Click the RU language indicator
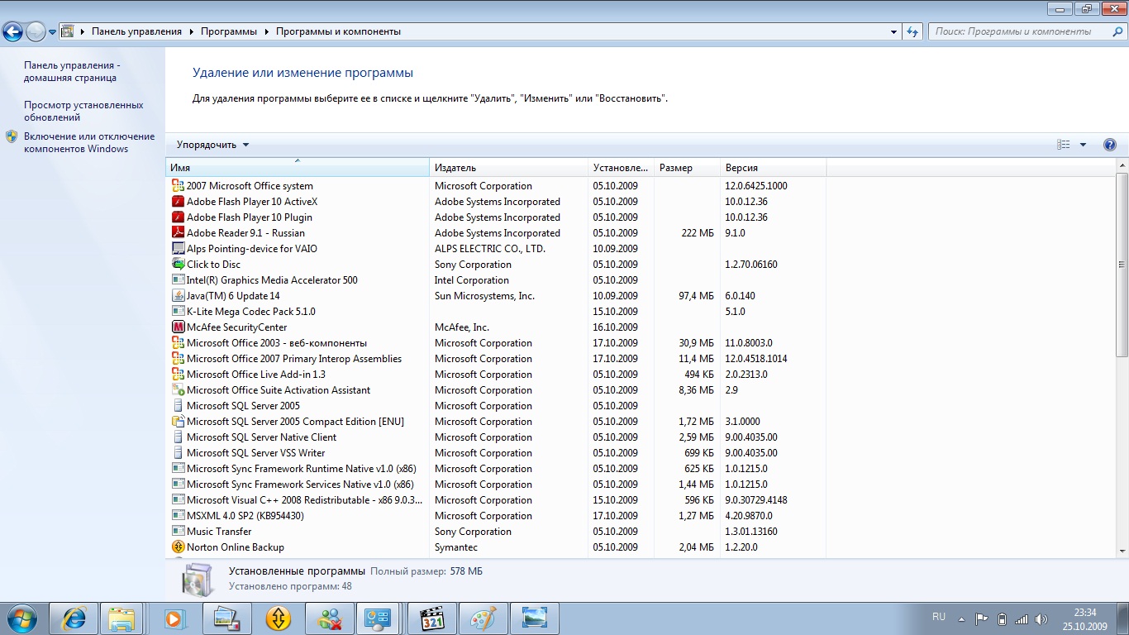Image resolution: width=1129 pixels, height=635 pixels. click(x=939, y=617)
